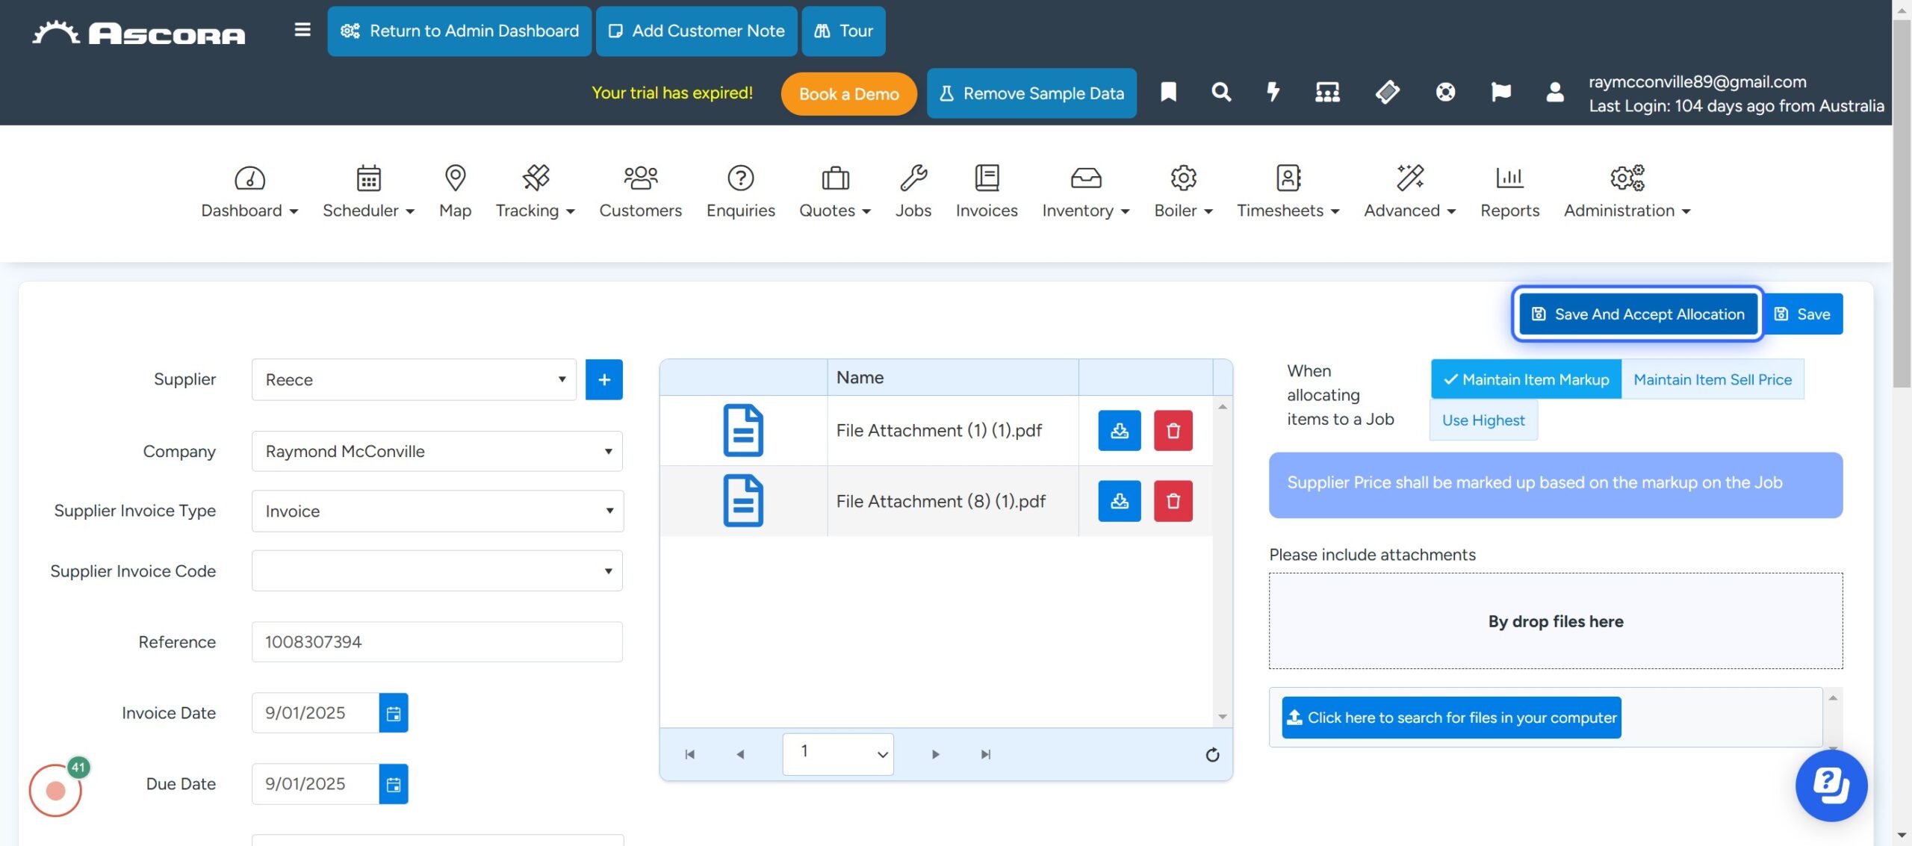The image size is (1912, 846).
Task: Open document icon for File Attachment (8) (1).pdf
Action: 743,500
